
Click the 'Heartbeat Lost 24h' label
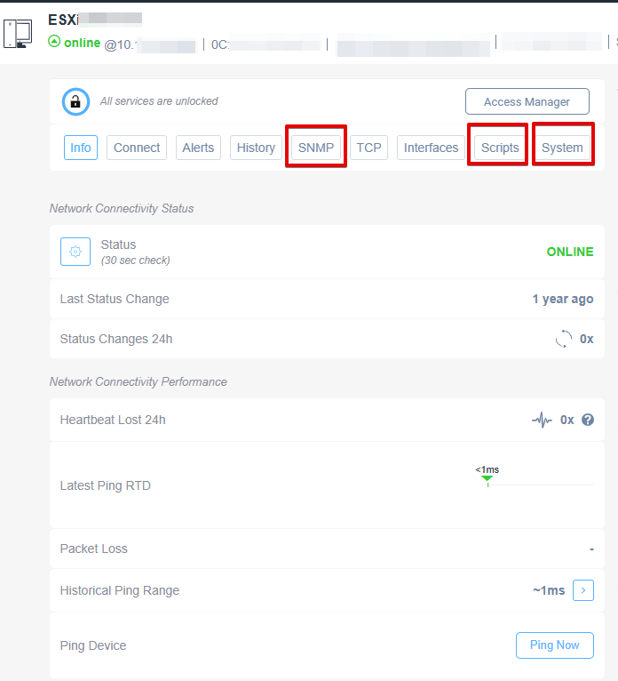[x=113, y=420]
